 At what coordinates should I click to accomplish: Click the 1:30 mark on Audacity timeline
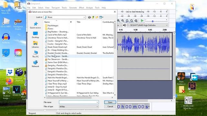tap(136, 30)
